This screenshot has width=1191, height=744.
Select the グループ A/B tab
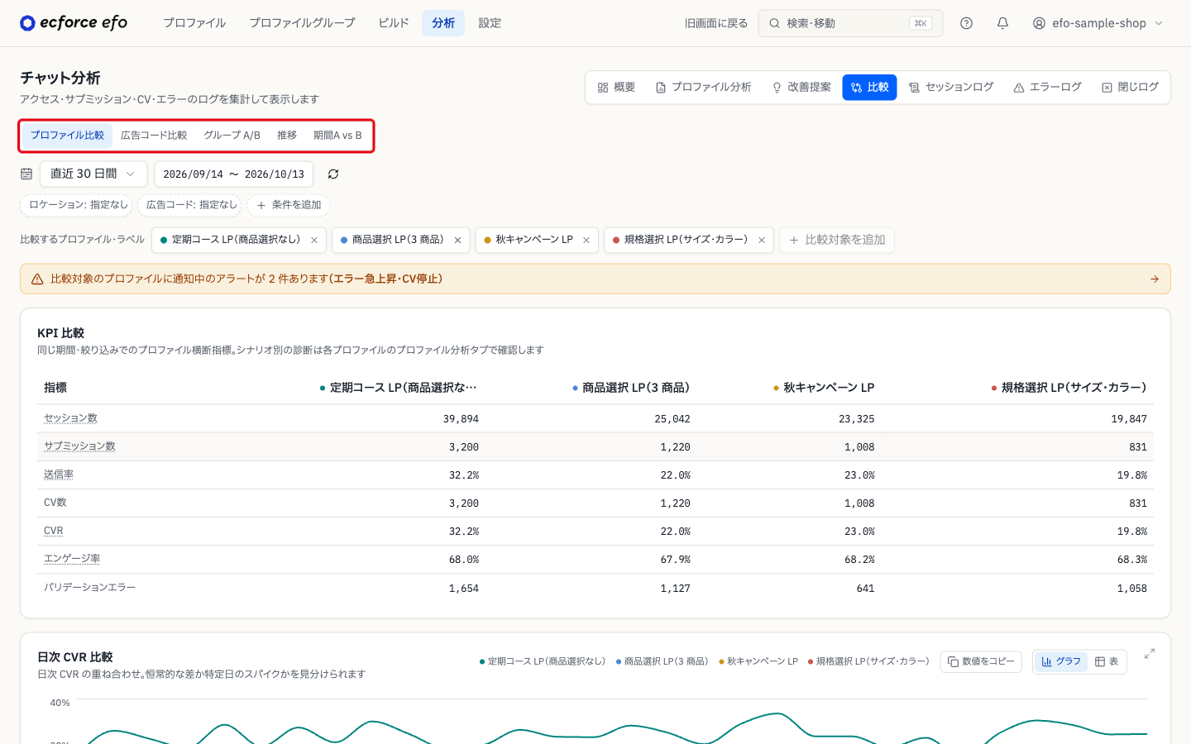(x=232, y=136)
